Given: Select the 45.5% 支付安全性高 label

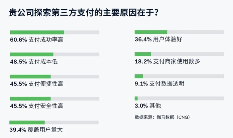Looking at the screenshot, I should pyautogui.click(x=37, y=106).
